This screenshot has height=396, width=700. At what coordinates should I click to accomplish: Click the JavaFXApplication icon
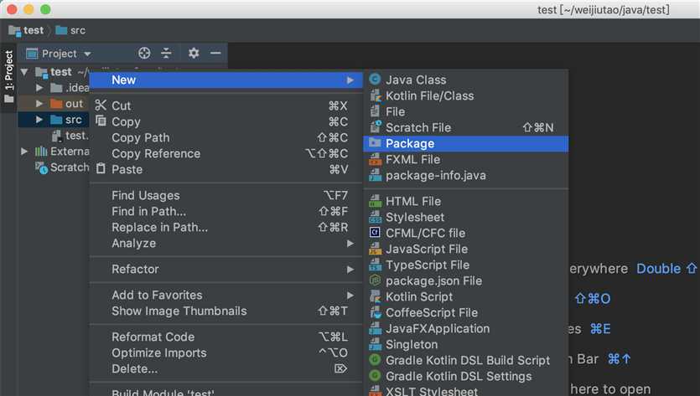pyautogui.click(x=375, y=329)
